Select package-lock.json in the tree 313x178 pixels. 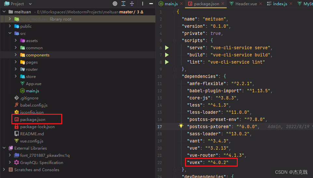tap(37, 127)
